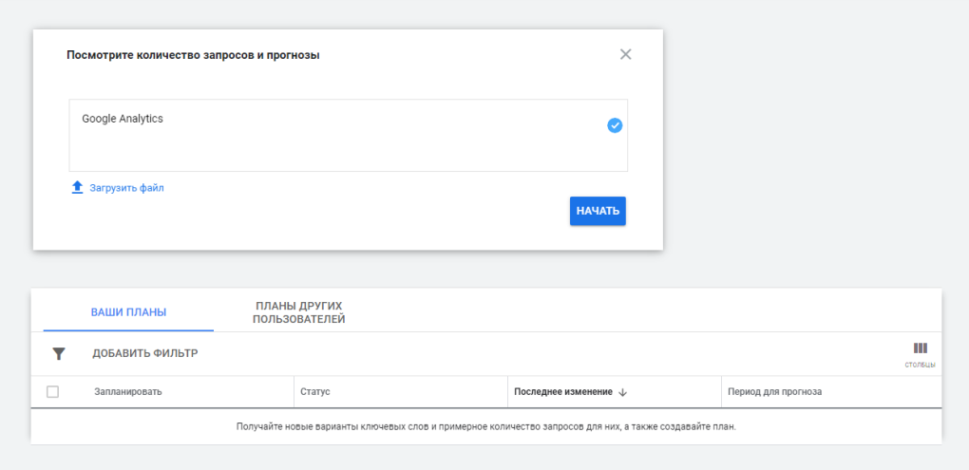
Task: Open the Загрузить файл link
Action: click(x=126, y=188)
